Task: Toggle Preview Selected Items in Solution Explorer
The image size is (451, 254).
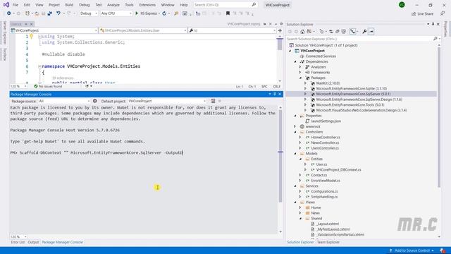Action: click(x=371, y=31)
